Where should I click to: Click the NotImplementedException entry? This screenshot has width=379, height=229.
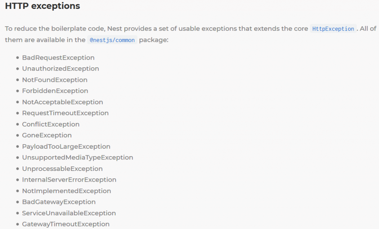tap(66, 191)
